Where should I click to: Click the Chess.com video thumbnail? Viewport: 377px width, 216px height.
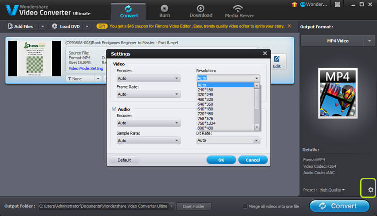35,58
